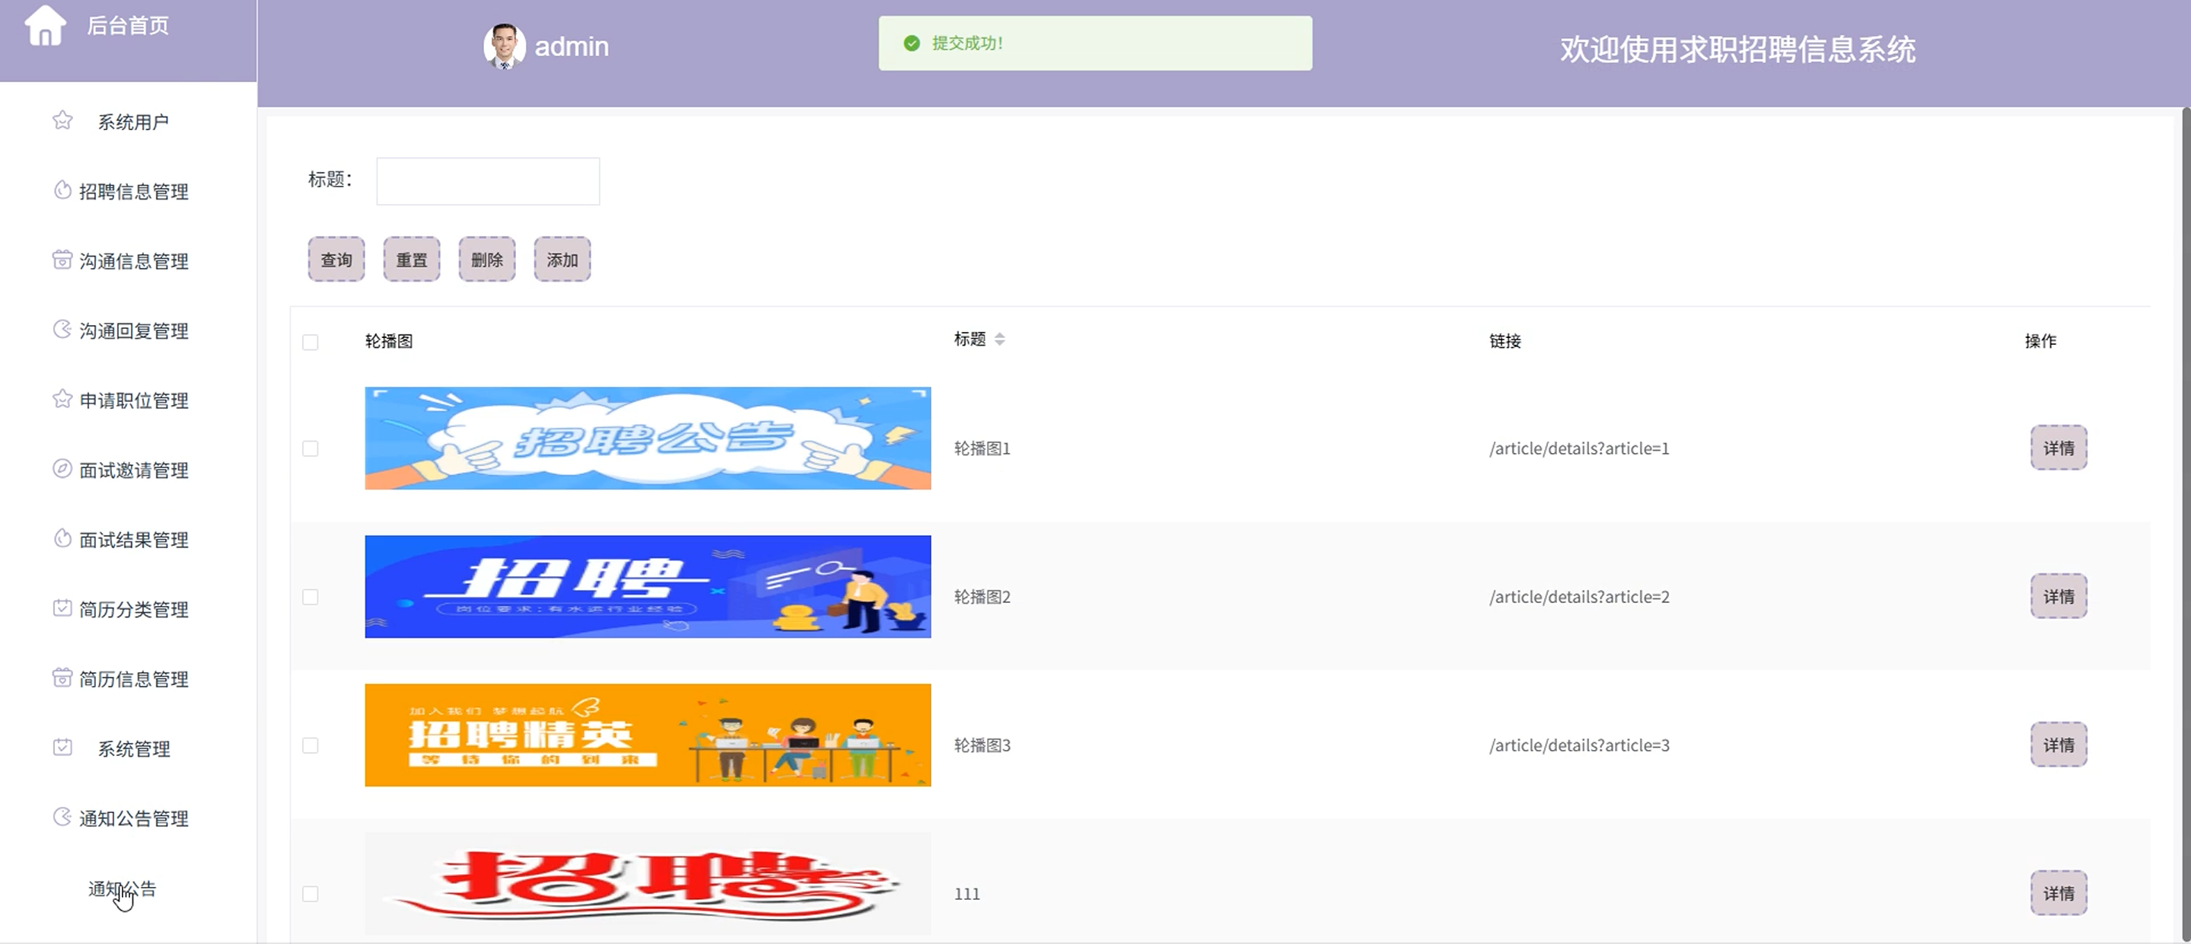2191x944 pixels.
Task: Click the icon beside 简历分类管理
Action: [x=62, y=608]
